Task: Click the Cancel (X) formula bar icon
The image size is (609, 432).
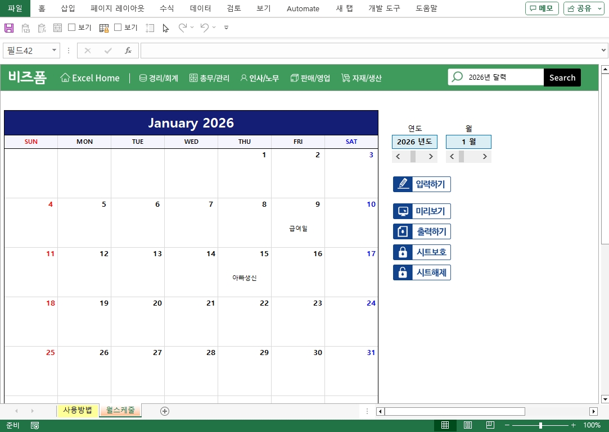Action: pos(88,51)
